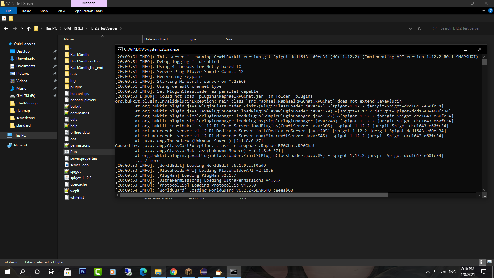Switch to details view in status bar

point(482,262)
